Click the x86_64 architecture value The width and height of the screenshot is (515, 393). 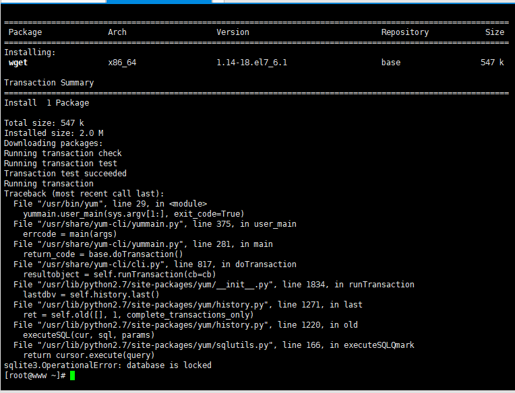[x=122, y=63]
